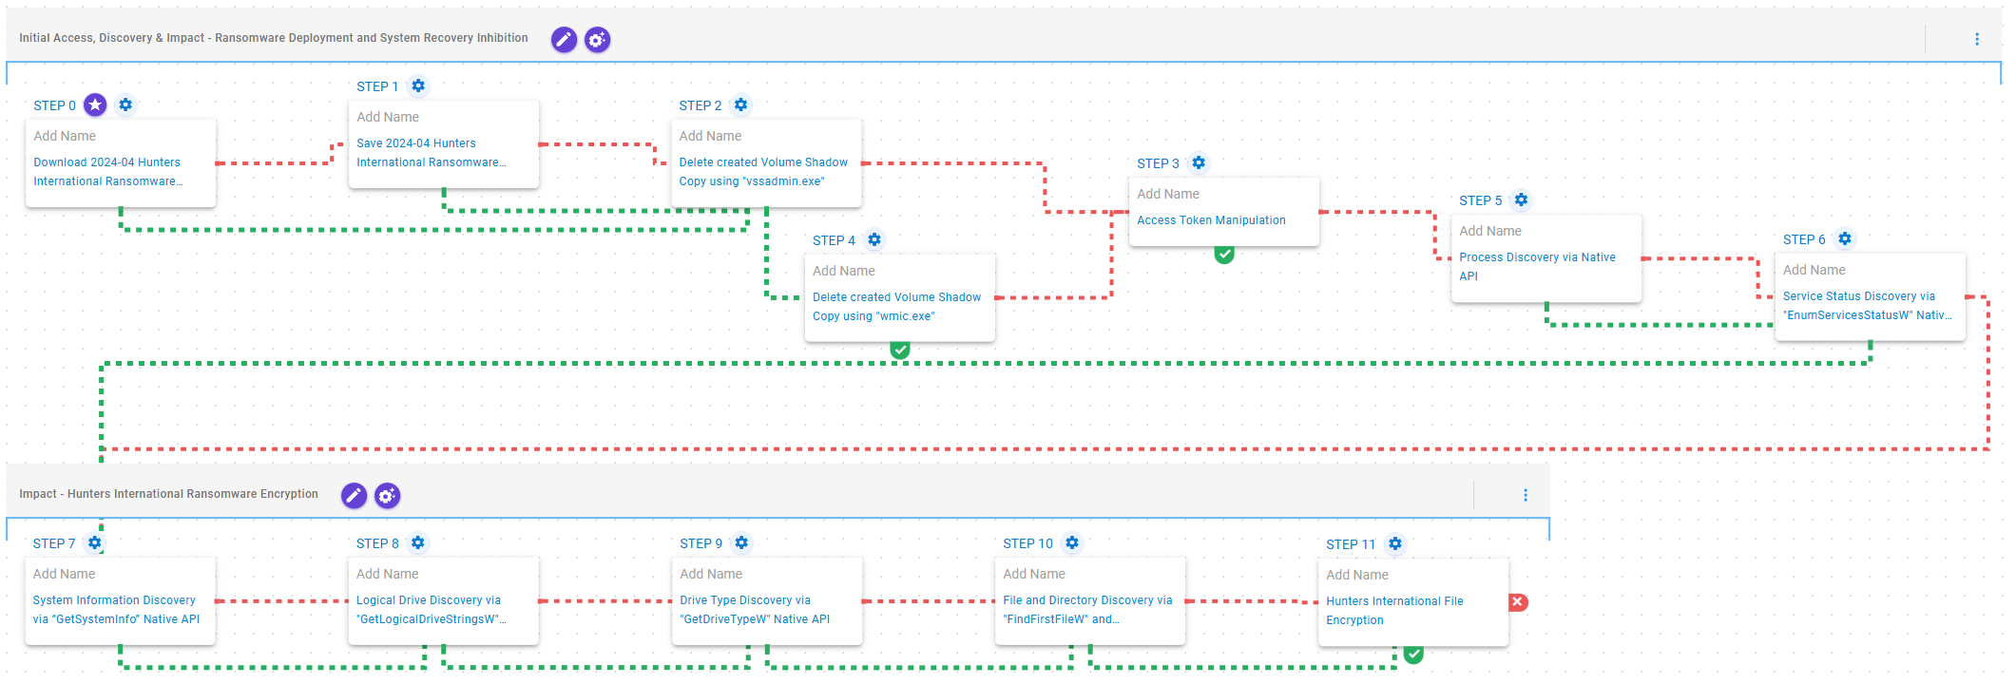Click Add Name field in STEP 10 card
The height and width of the screenshot is (684, 2016).
click(x=1034, y=574)
